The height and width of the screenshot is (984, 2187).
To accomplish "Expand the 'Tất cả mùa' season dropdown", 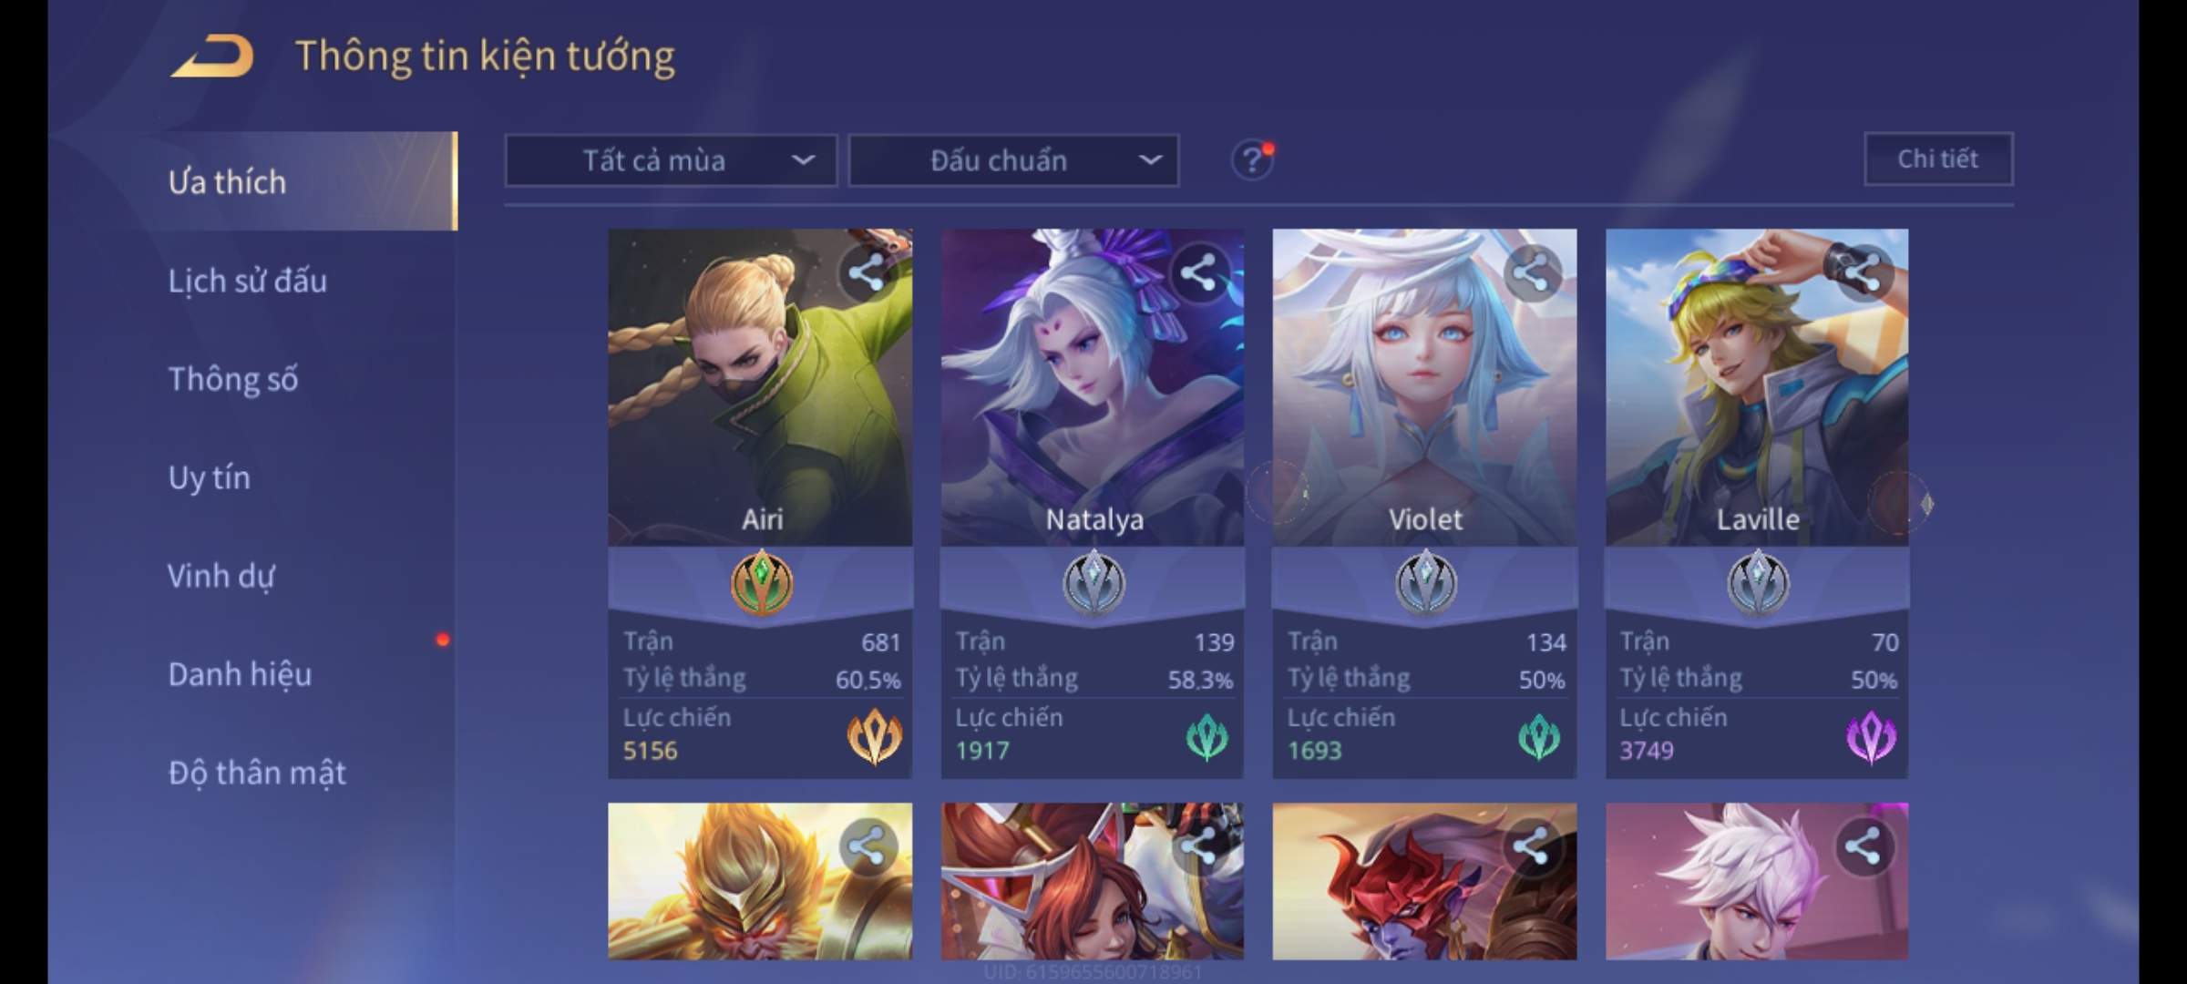I will coord(671,160).
